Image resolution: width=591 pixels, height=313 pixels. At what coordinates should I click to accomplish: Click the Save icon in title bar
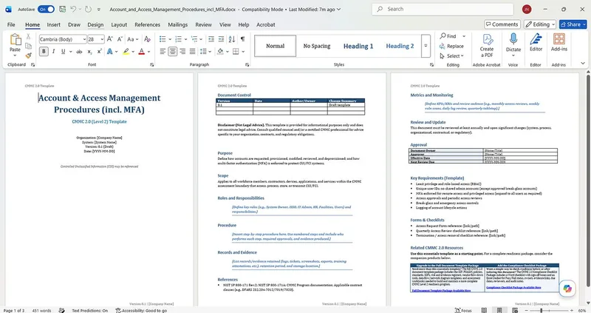tap(63, 9)
